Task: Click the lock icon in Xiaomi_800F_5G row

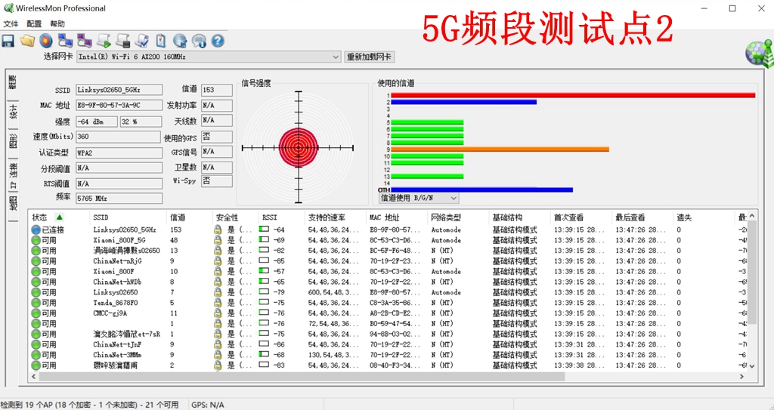Action: pos(218,240)
